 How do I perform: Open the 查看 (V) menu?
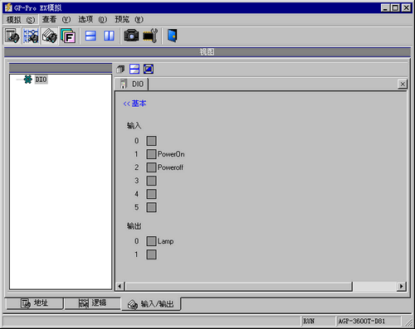click(56, 20)
